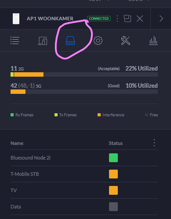Click the CONNECTED status badge

click(99, 19)
